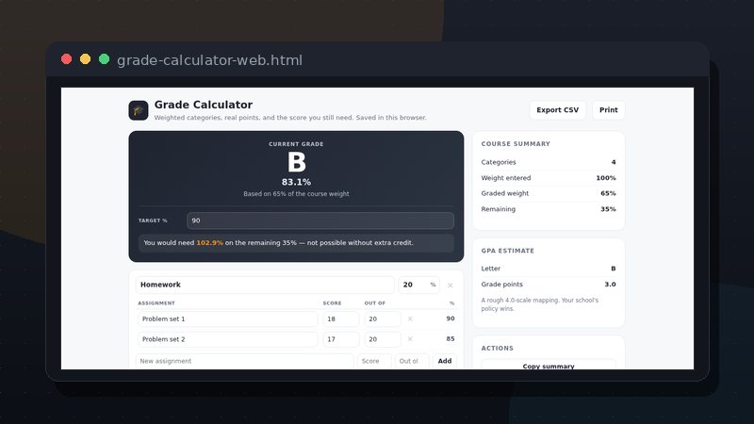The image size is (754, 424).
Task: Change the Problem set 1 score of 18
Action: click(340, 318)
